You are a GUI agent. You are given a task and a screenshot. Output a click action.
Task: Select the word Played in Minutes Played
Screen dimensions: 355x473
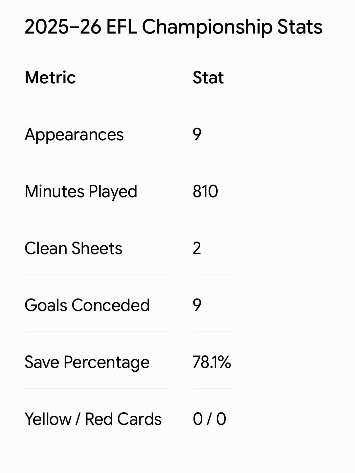(x=113, y=192)
